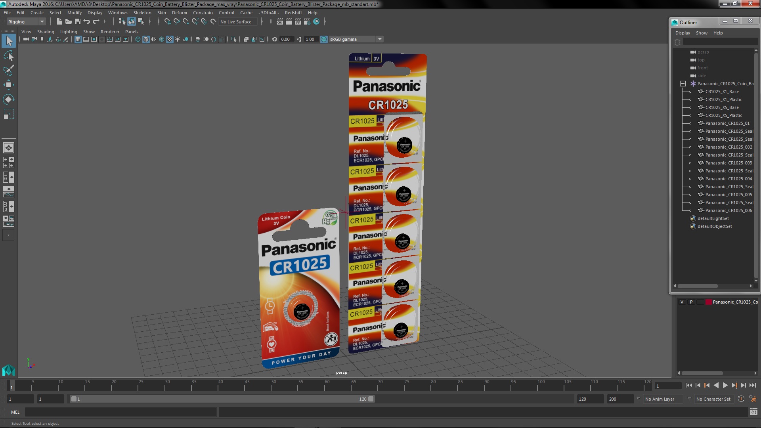This screenshot has width=761, height=428.
Task: Click the time range slider bar
Action: [222, 399]
